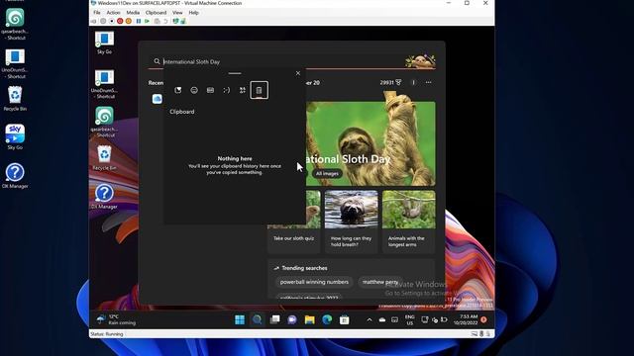The width and height of the screenshot is (634, 356).
Task: Select the Sky Go icon on the host desktop
Action: tap(15, 137)
